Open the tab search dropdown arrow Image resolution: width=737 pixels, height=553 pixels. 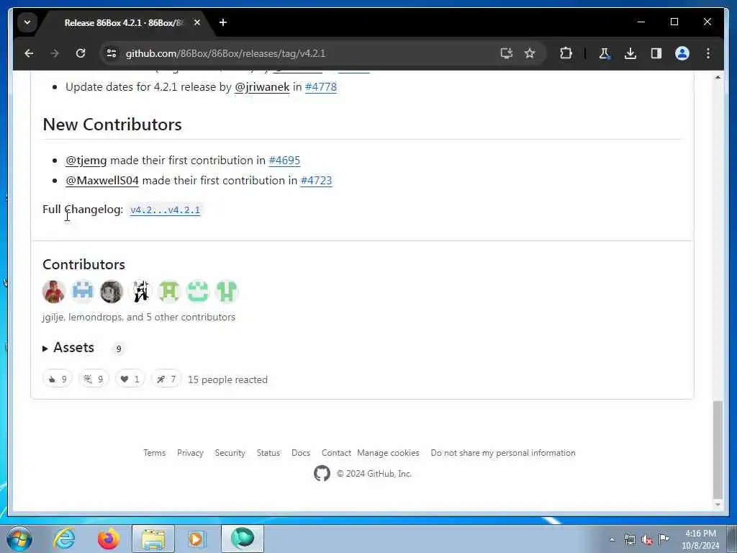pos(27,22)
